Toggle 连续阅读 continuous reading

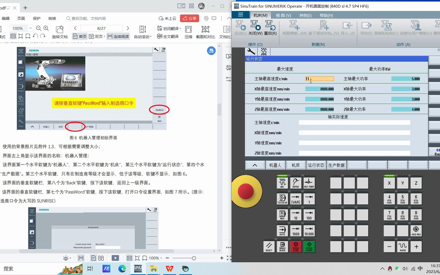118,36
